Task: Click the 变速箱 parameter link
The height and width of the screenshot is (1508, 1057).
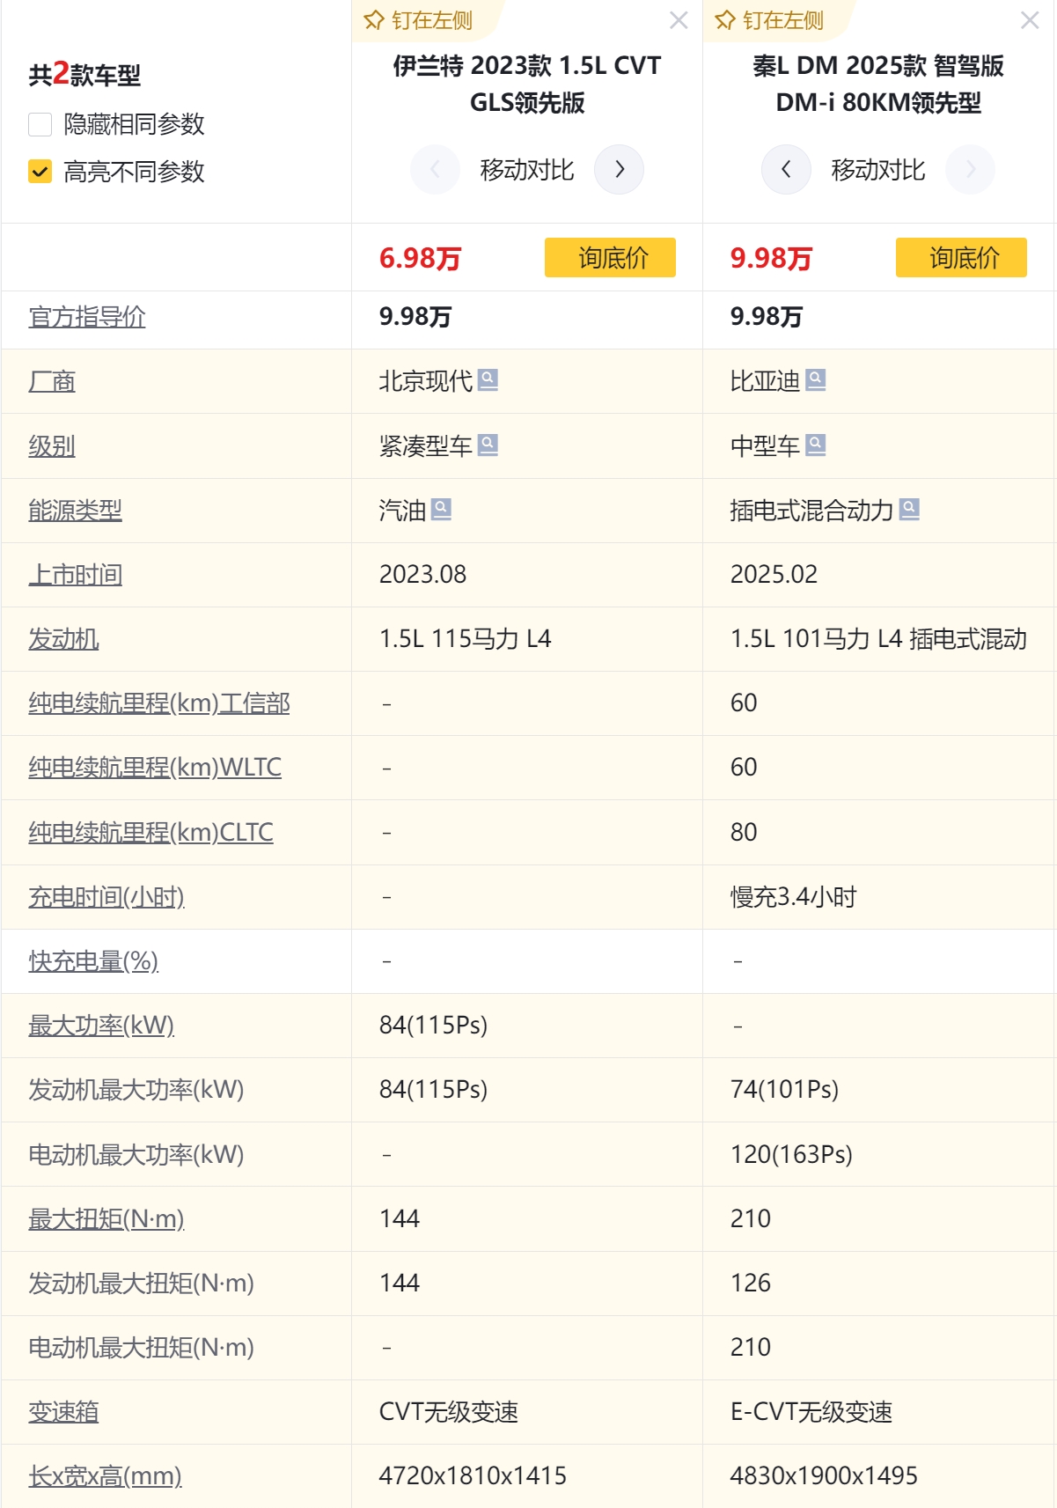Action: pyautogui.click(x=63, y=1412)
